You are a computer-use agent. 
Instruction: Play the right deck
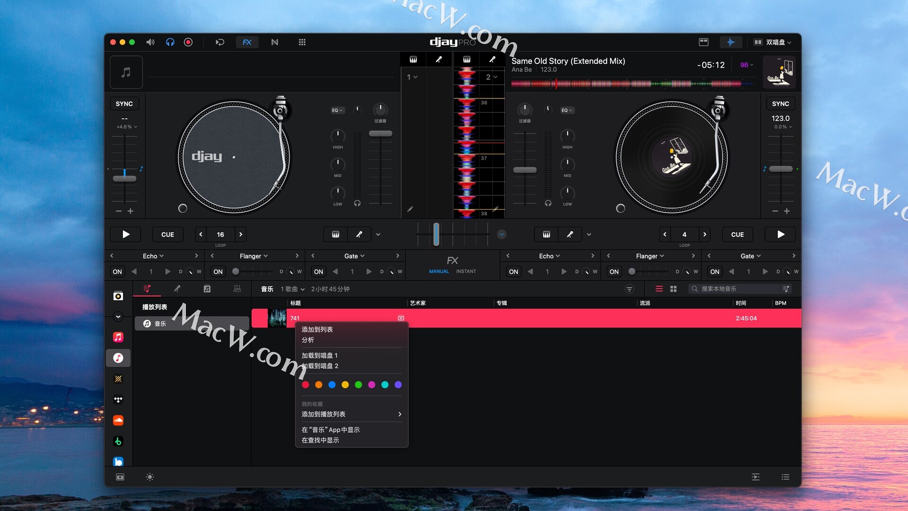click(x=781, y=234)
